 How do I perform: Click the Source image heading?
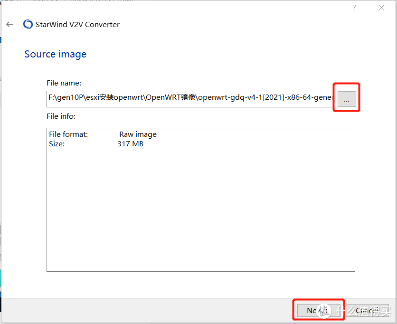coord(55,54)
